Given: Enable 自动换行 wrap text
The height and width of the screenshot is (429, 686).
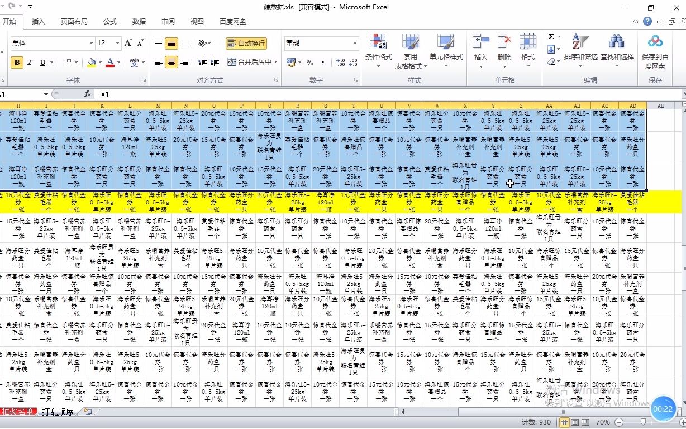Looking at the screenshot, I should (x=246, y=43).
